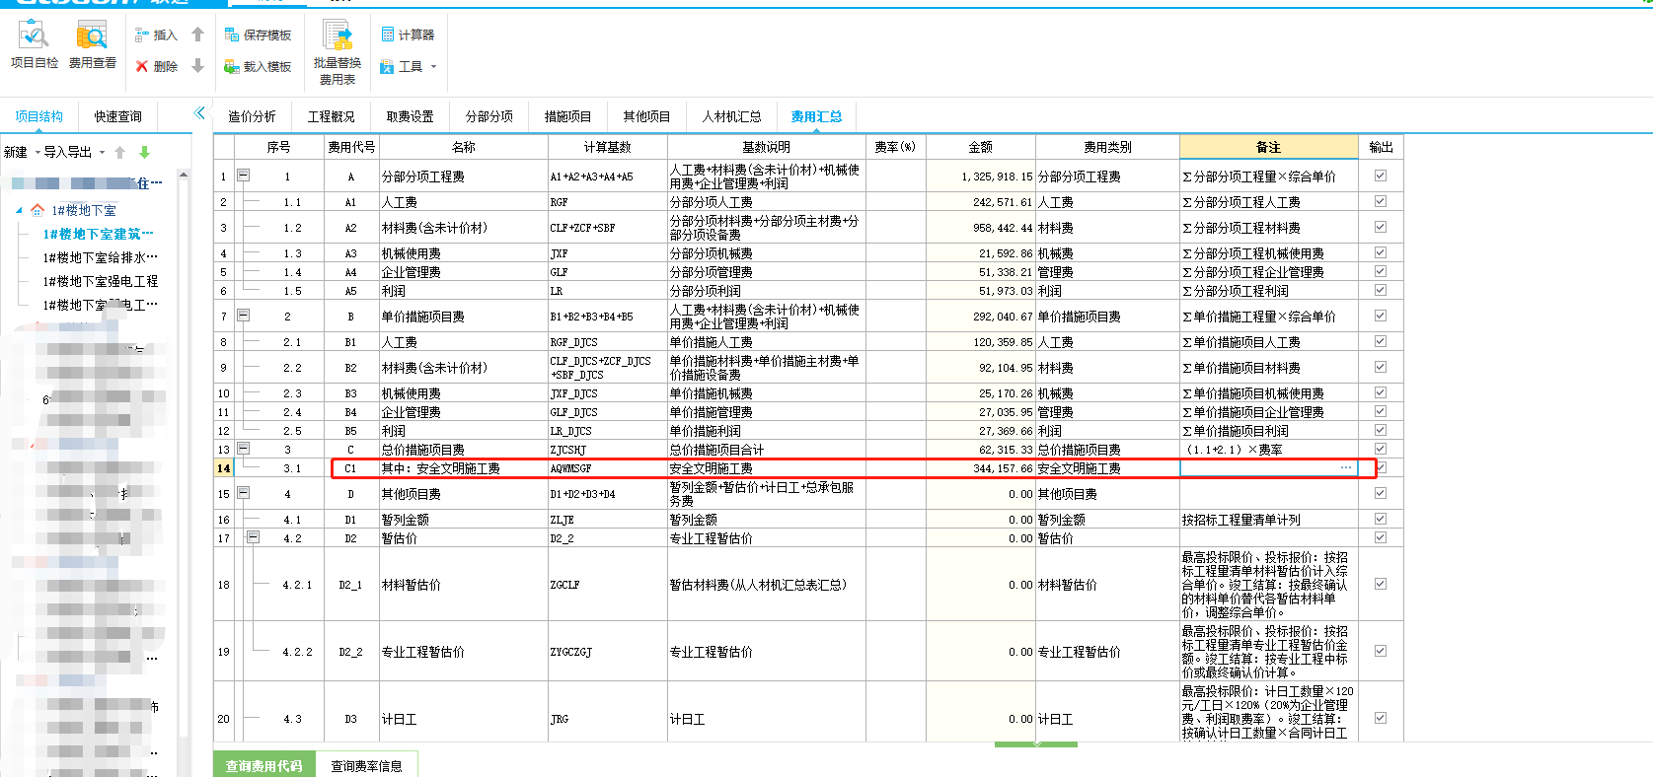The height and width of the screenshot is (777, 1653).
Task: Open ellipsis in 安全文明施工费 remark cell
Action: [x=1346, y=467]
